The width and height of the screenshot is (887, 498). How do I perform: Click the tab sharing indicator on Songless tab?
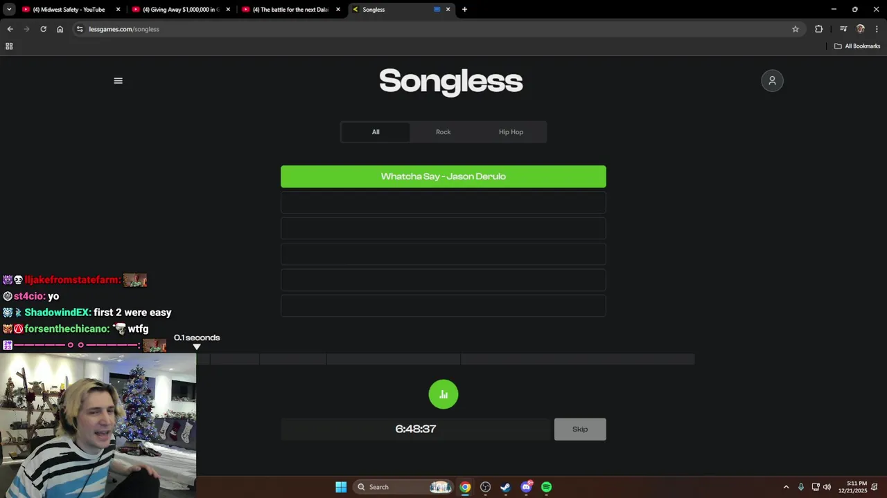tap(437, 10)
